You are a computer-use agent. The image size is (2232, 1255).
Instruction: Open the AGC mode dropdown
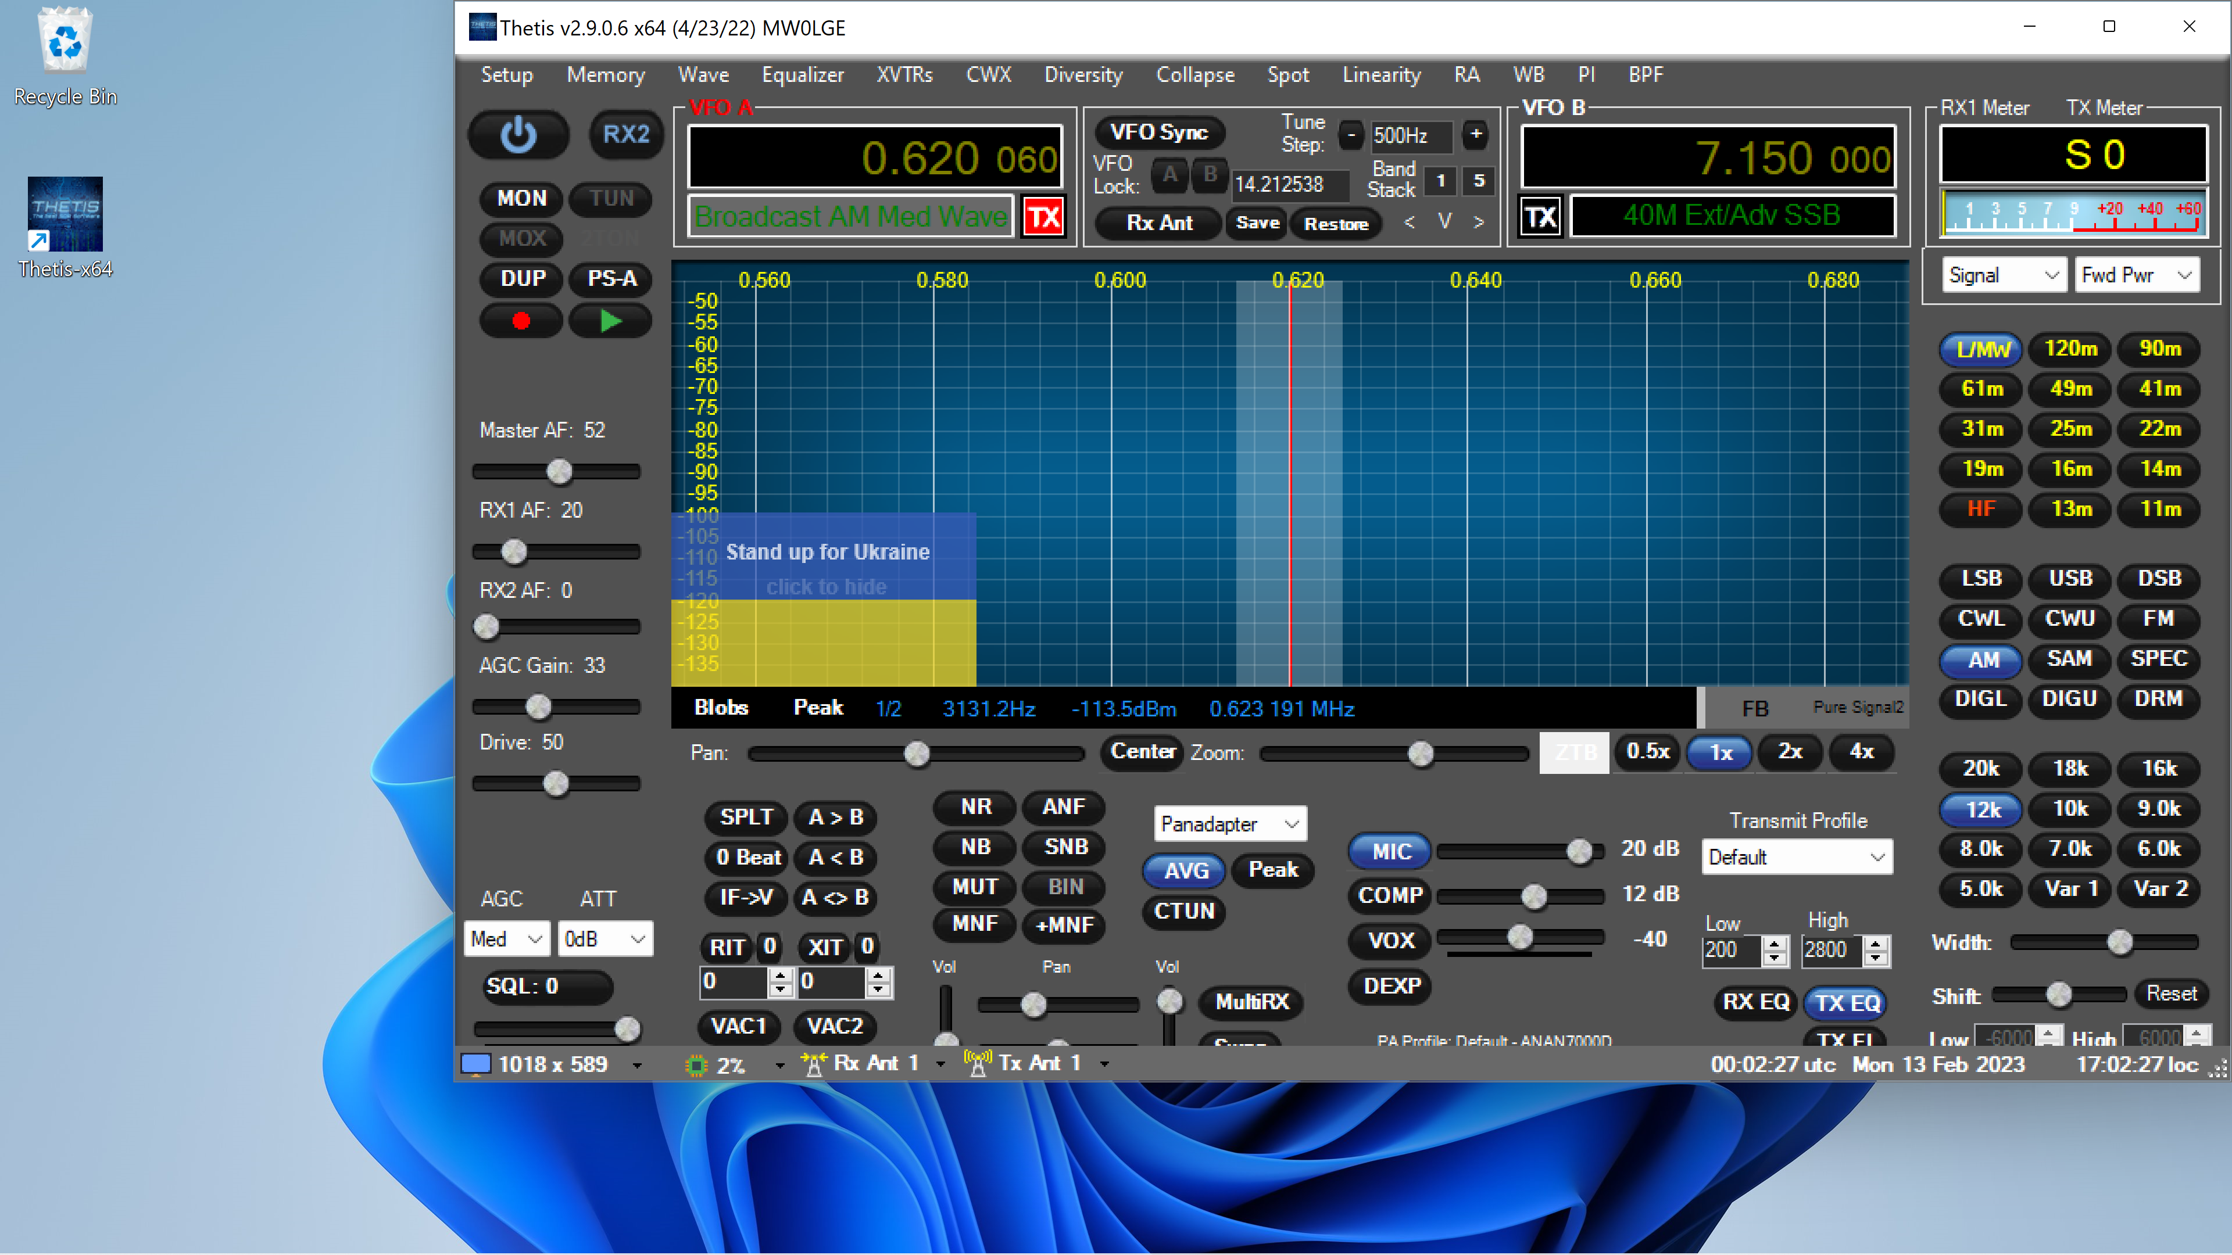click(507, 939)
